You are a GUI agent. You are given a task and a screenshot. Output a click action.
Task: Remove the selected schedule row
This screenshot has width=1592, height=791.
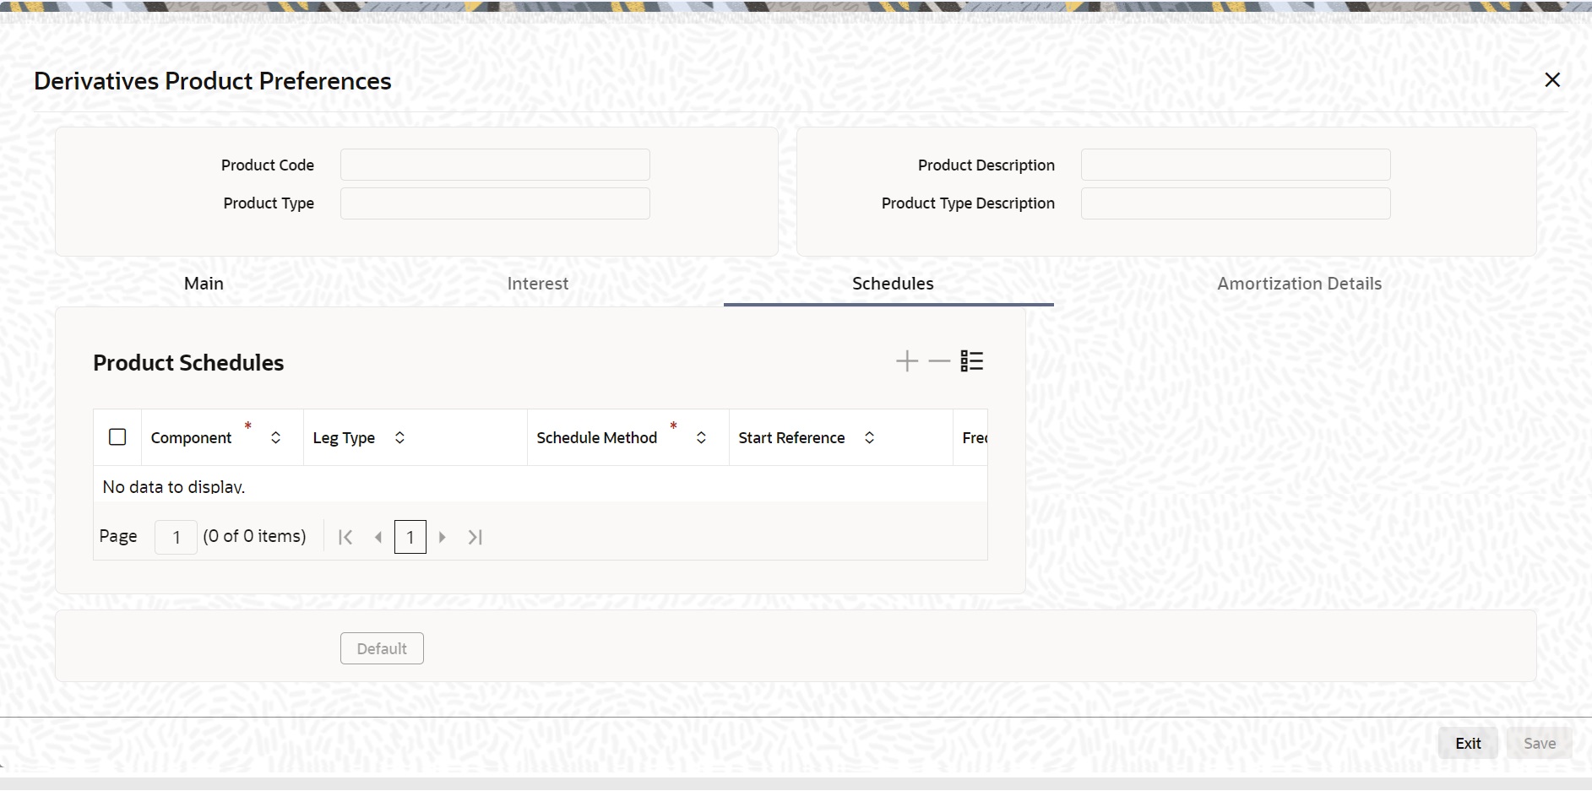click(937, 360)
